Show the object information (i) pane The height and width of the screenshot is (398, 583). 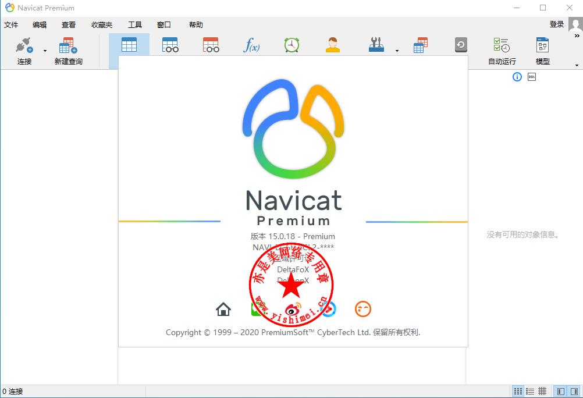coord(517,77)
